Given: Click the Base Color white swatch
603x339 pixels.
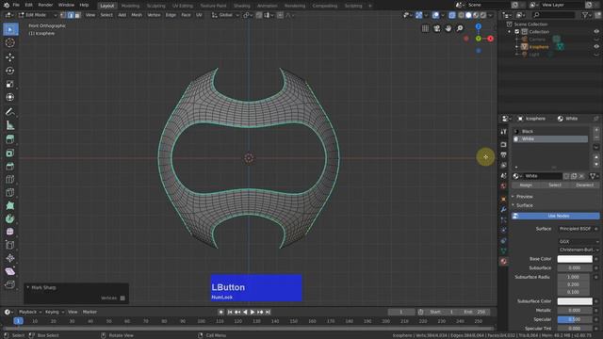Looking at the screenshot, I should [x=575, y=259].
